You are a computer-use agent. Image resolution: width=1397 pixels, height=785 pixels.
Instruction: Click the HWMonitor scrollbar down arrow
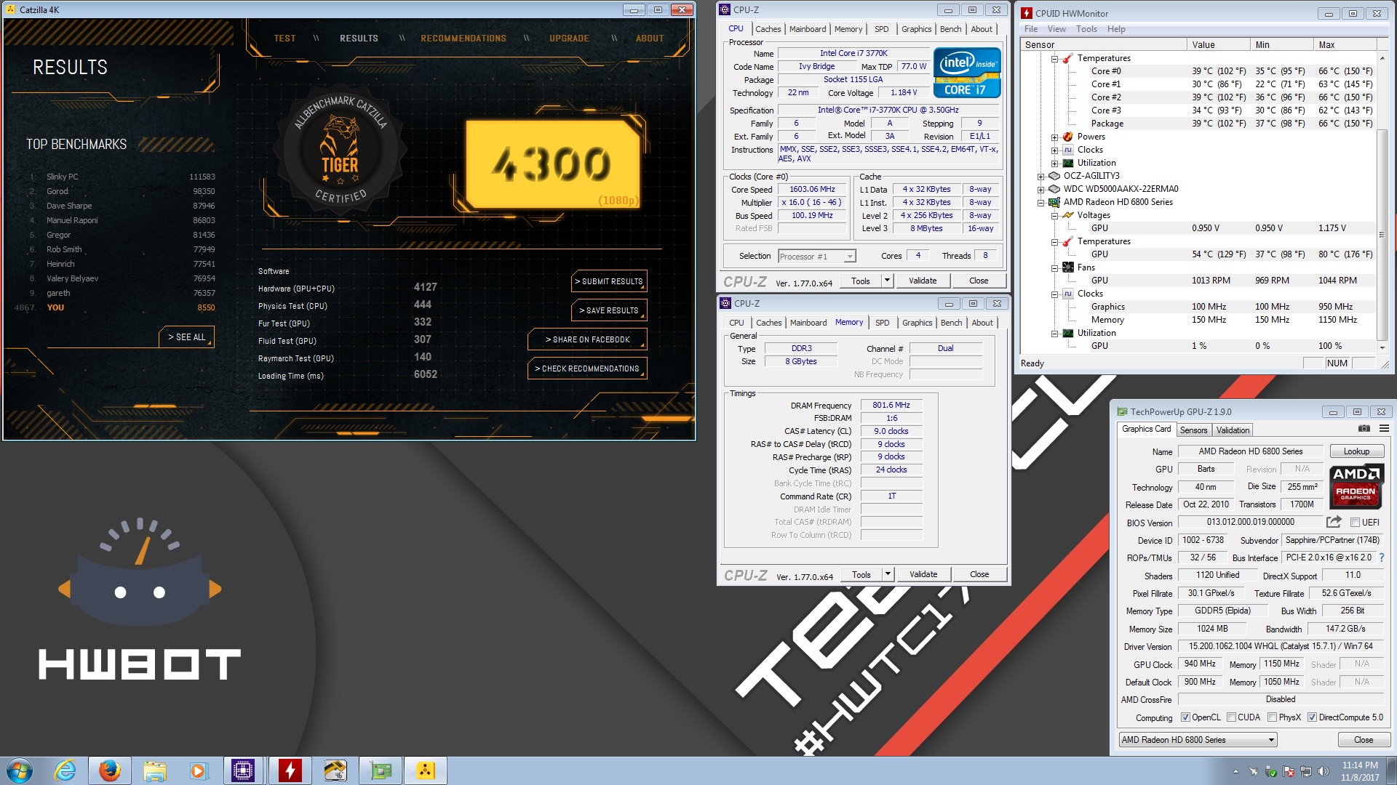pos(1382,347)
